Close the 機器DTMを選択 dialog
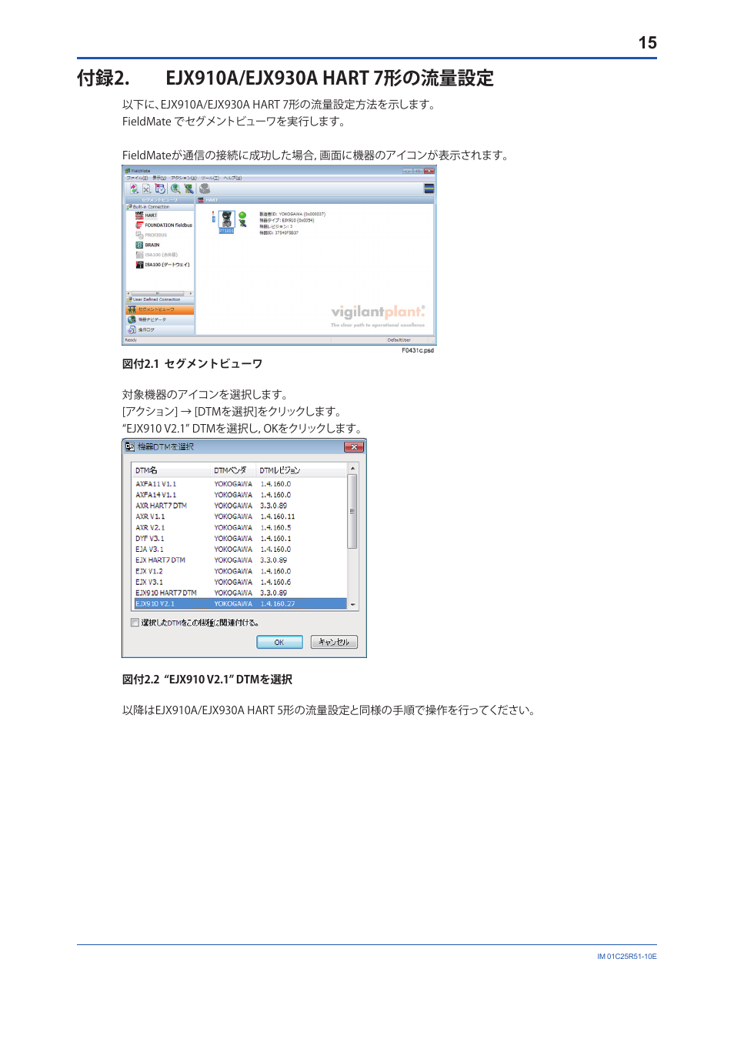The width and height of the screenshot is (734, 1039). [353, 447]
